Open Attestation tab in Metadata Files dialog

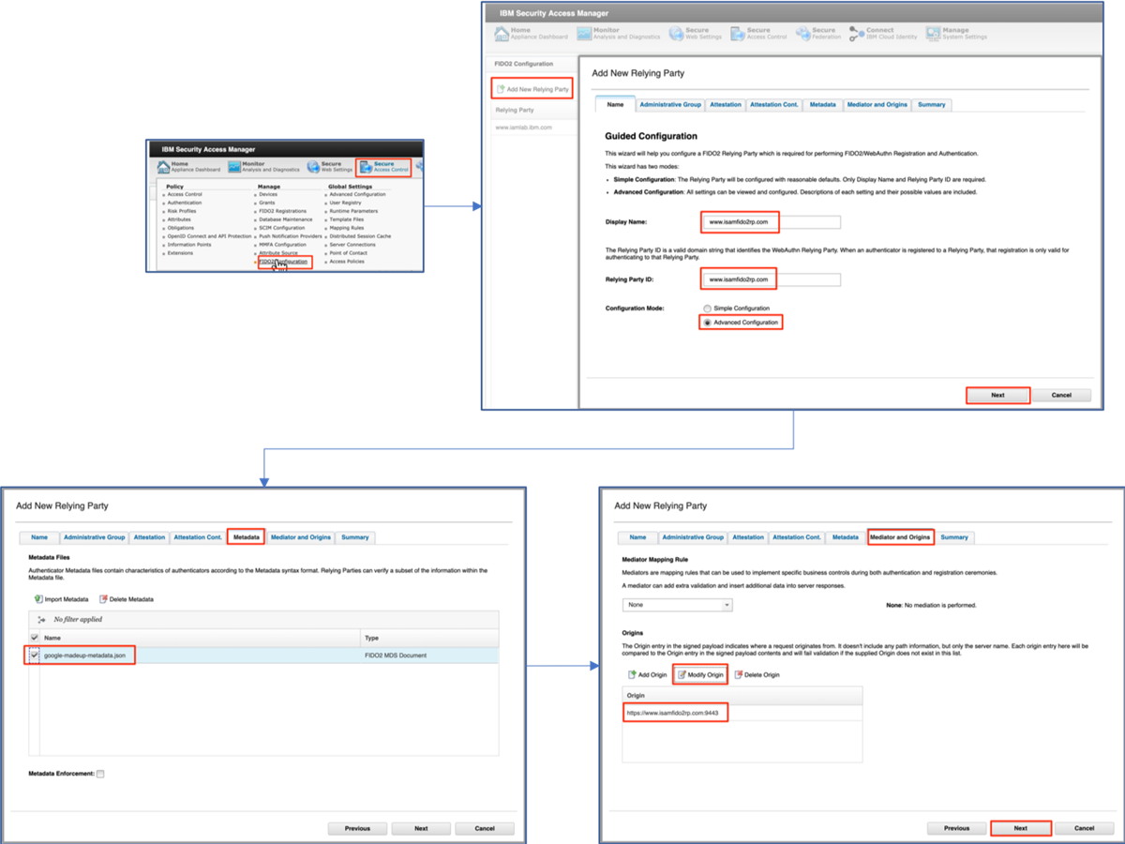point(149,537)
